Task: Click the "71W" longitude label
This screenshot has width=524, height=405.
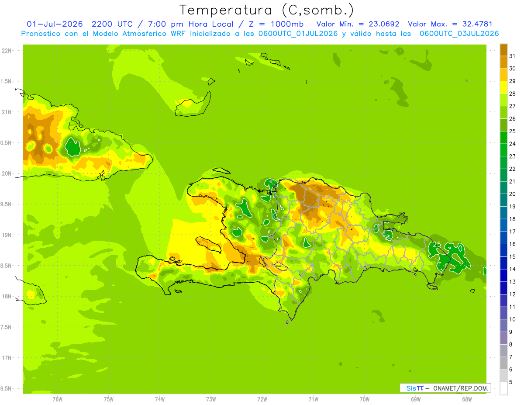Action: [313, 399]
